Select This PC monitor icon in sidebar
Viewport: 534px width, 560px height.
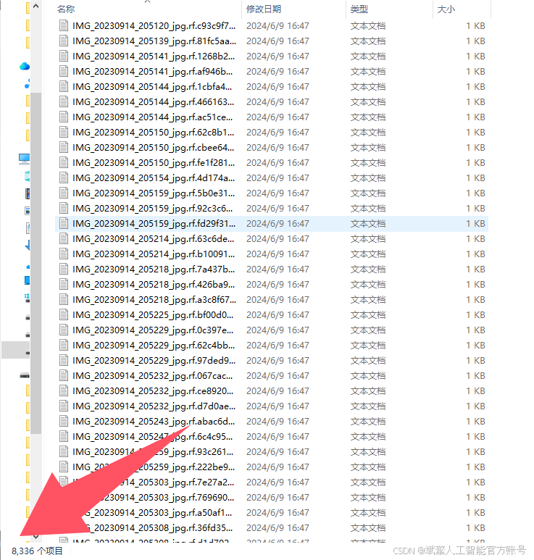25,159
